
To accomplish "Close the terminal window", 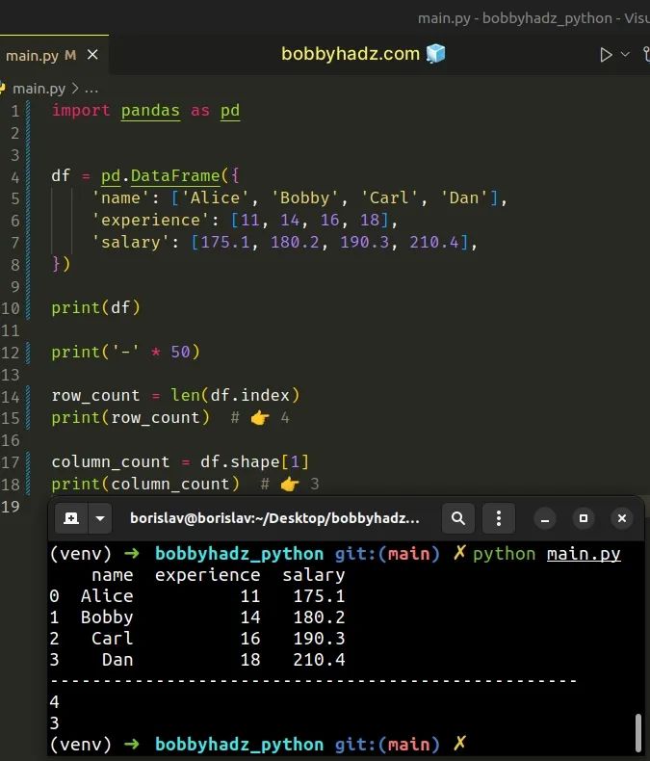I will tap(622, 519).
